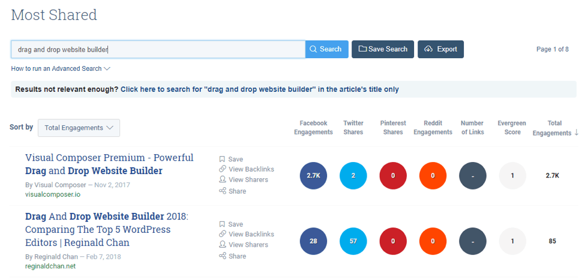Click the Save bookmark icon for Visual Composer article
Screen dimensions: 585x279
pyautogui.click(x=222, y=160)
